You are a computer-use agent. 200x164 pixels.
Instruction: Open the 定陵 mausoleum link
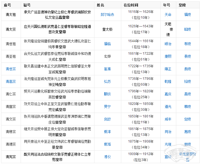point(187,119)
